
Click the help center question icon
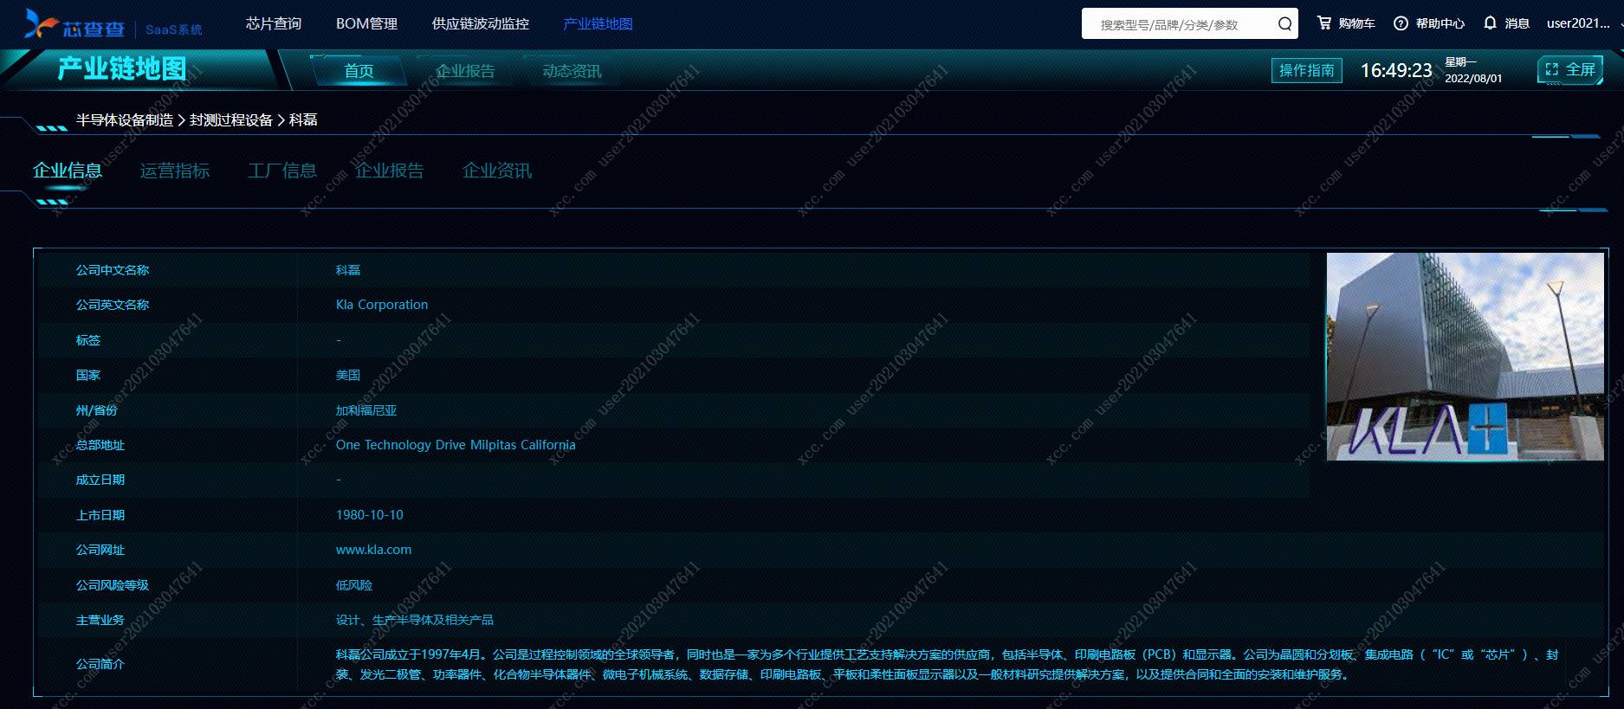point(1401,23)
